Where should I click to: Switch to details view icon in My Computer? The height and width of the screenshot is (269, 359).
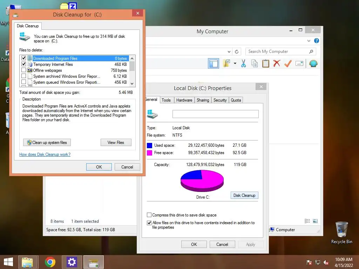click(x=307, y=221)
